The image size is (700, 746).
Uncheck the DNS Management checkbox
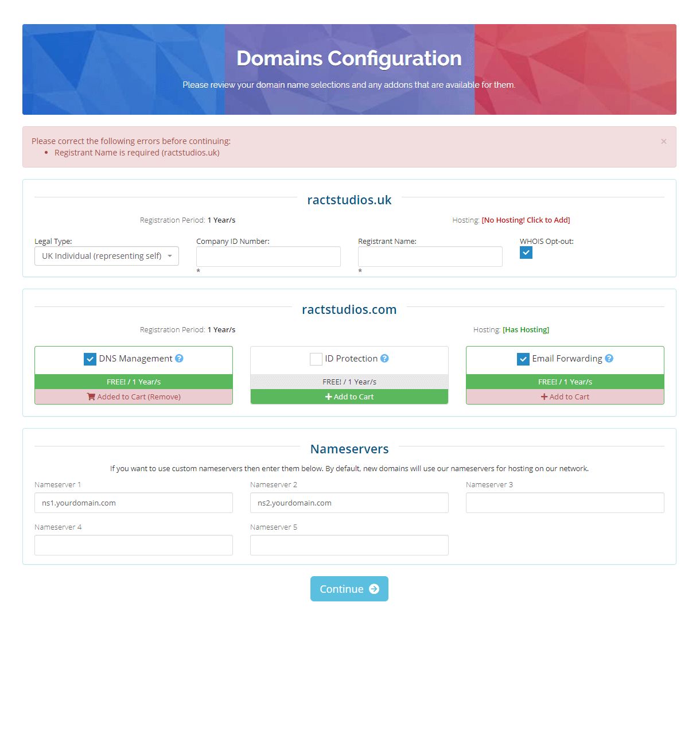90,359
